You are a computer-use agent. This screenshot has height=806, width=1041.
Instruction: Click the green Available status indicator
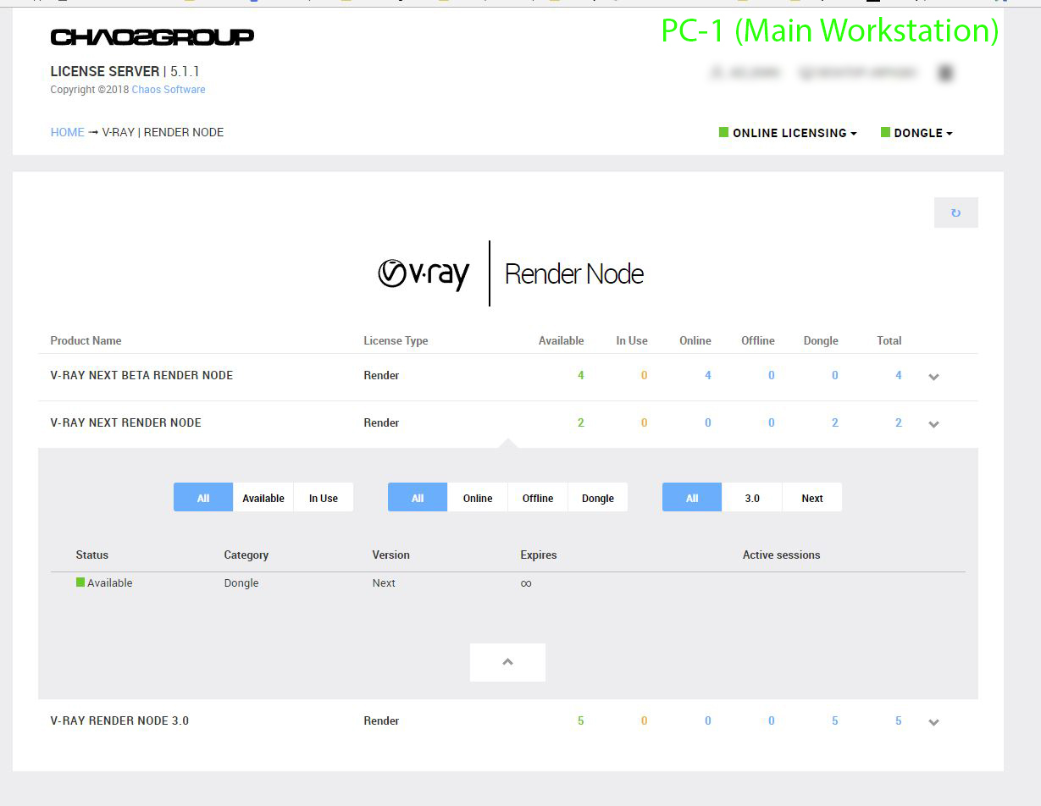pos(80,582)
